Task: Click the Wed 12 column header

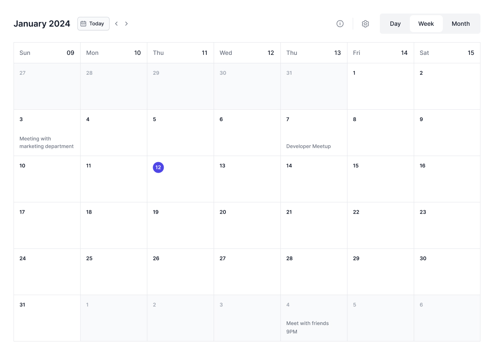Action: [247, 53]
